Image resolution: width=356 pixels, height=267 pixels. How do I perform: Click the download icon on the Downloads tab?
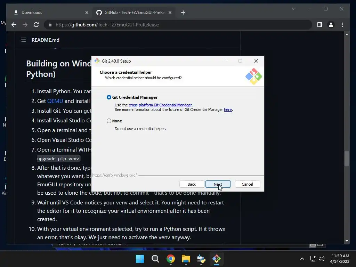16,13
